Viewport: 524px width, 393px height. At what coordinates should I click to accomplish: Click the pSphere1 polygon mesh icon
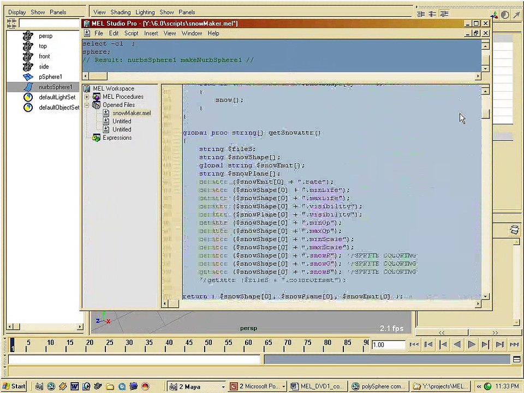(x=28, y=77)
